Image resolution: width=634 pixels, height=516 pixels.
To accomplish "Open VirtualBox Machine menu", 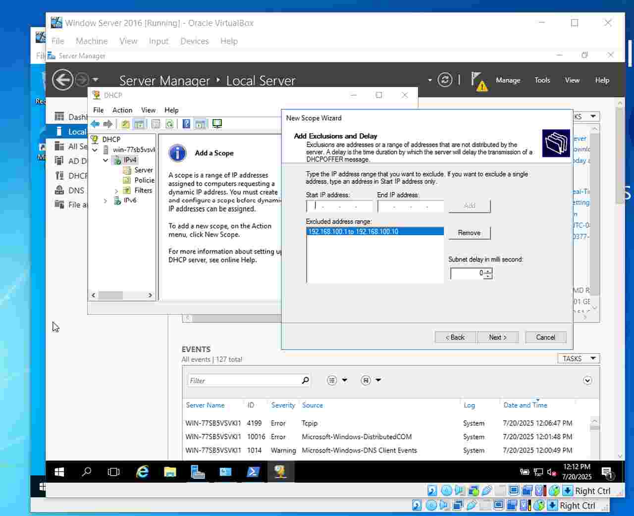I will pos(92,41).
